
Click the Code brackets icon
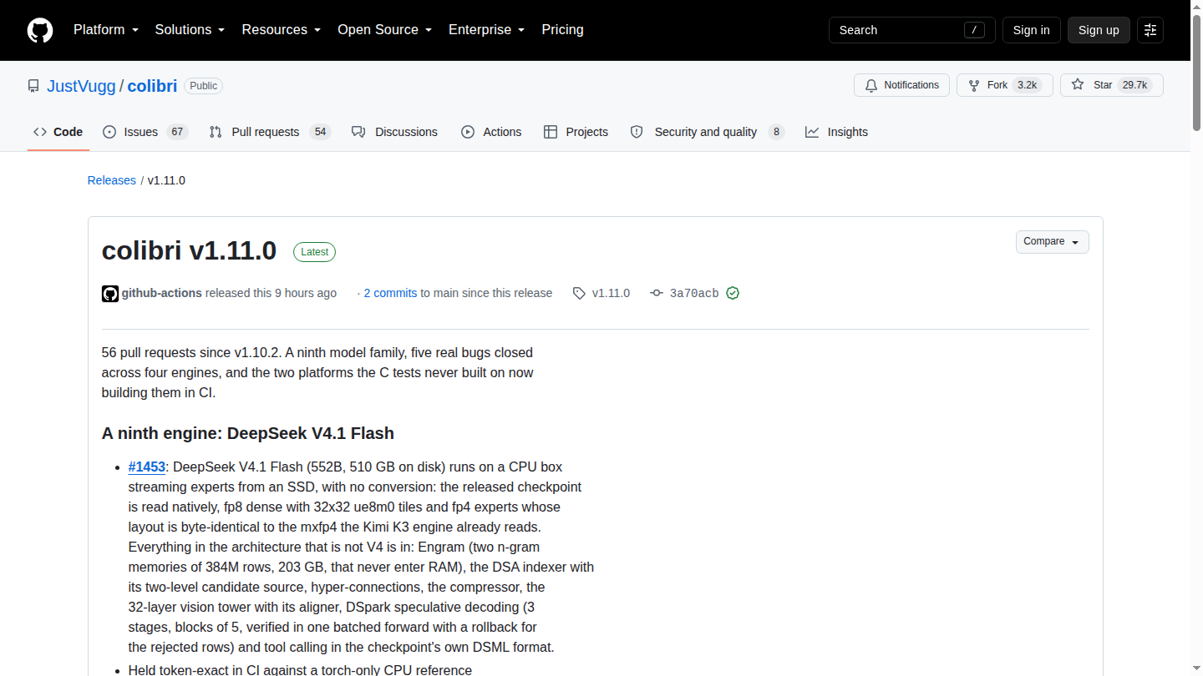click(40, 132)
